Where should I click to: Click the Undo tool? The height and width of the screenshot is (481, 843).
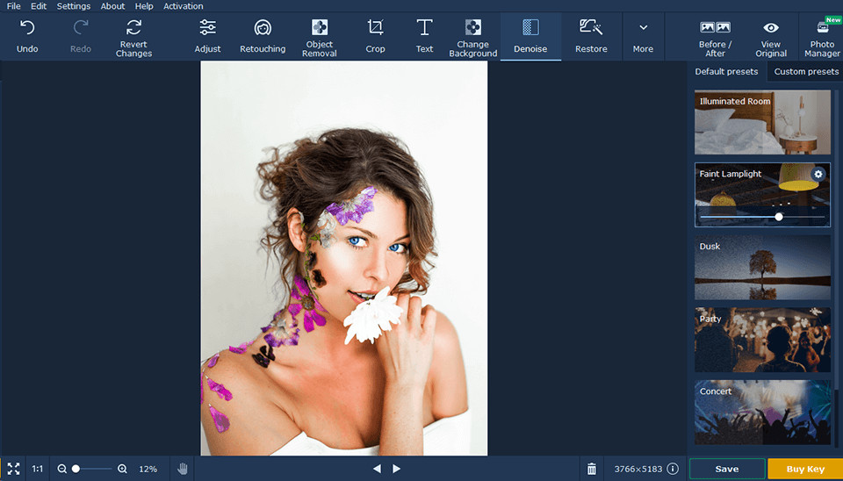[27, 37]
